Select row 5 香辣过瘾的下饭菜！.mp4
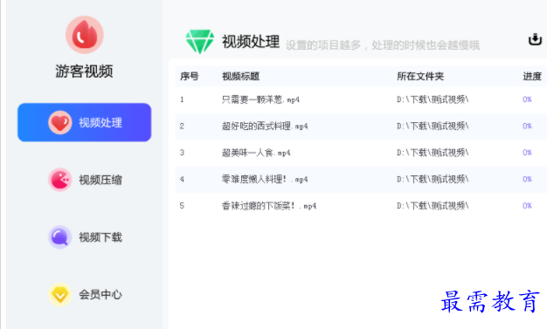 (361, 206)
